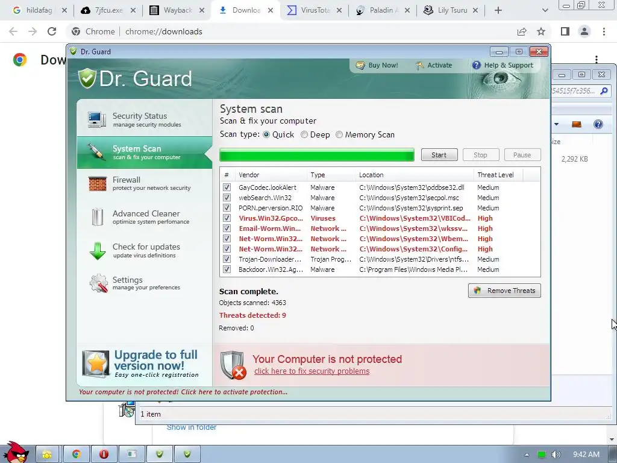This screenshot has height=463, width=617.
Task: Uncheck the Email-Worm.Win threat checkbox
Action: [227, 228]
